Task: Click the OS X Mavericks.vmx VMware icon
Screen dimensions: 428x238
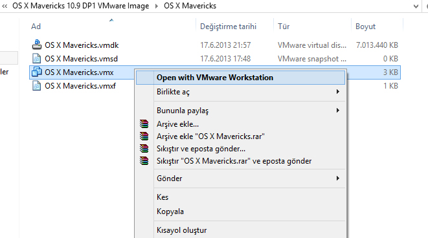Action: (x=36, y=72)
